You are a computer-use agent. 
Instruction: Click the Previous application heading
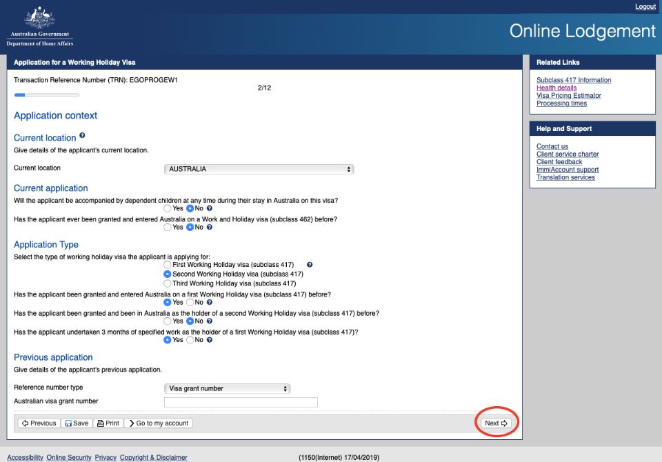pyautogui.click(x=53, y=357)
